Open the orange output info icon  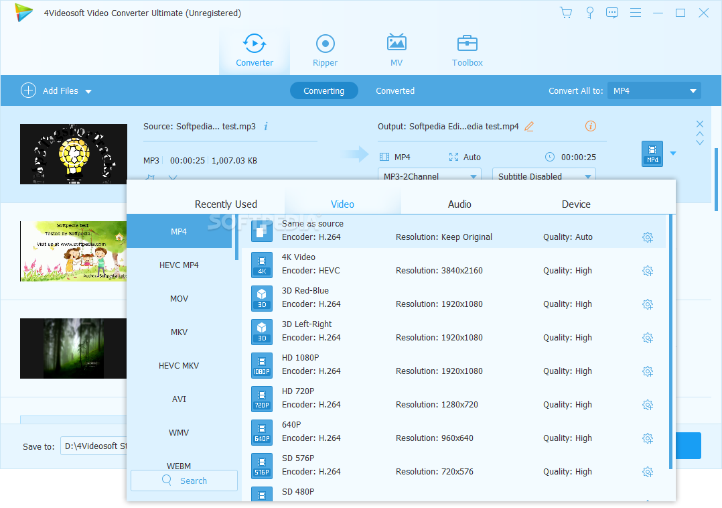point(590,126)
